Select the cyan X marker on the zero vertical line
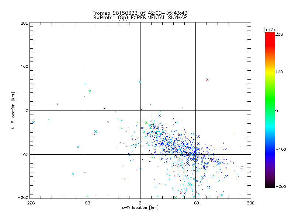 pos(140,82)
